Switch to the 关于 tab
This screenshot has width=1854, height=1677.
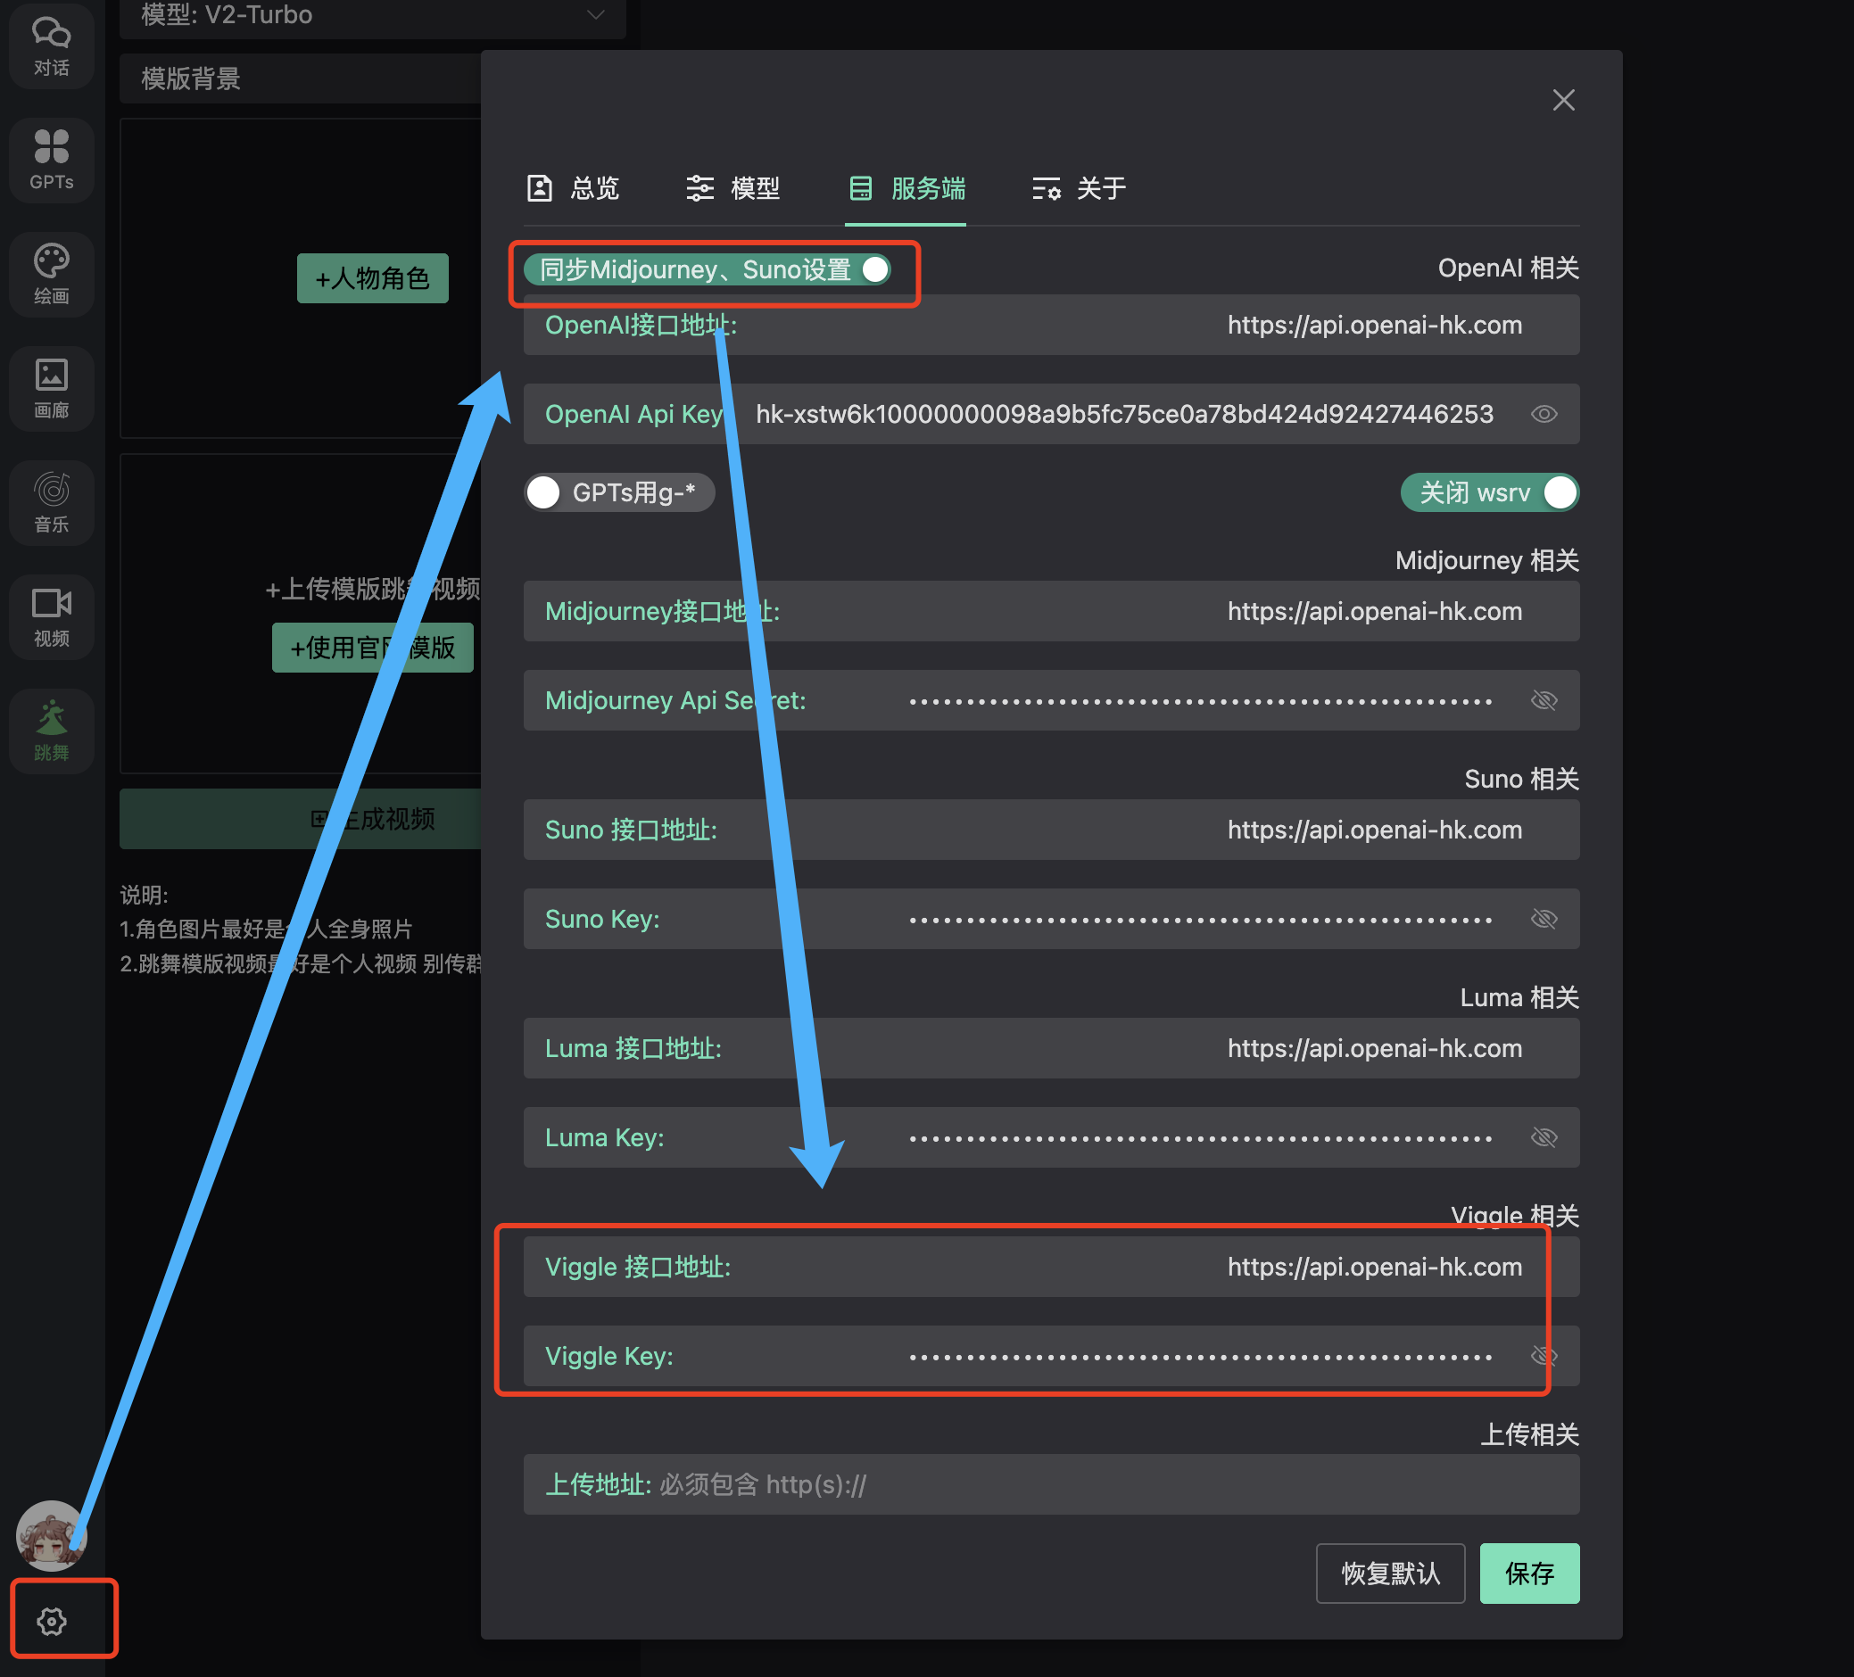(x=1079, y=188)
